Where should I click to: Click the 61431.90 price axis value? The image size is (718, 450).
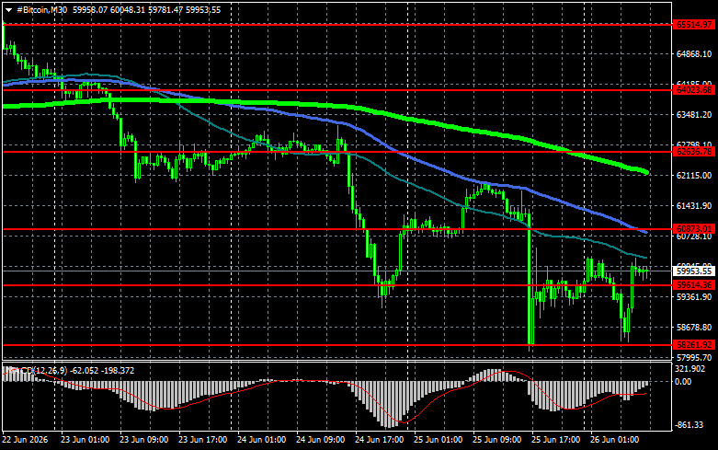pos(694,206)
